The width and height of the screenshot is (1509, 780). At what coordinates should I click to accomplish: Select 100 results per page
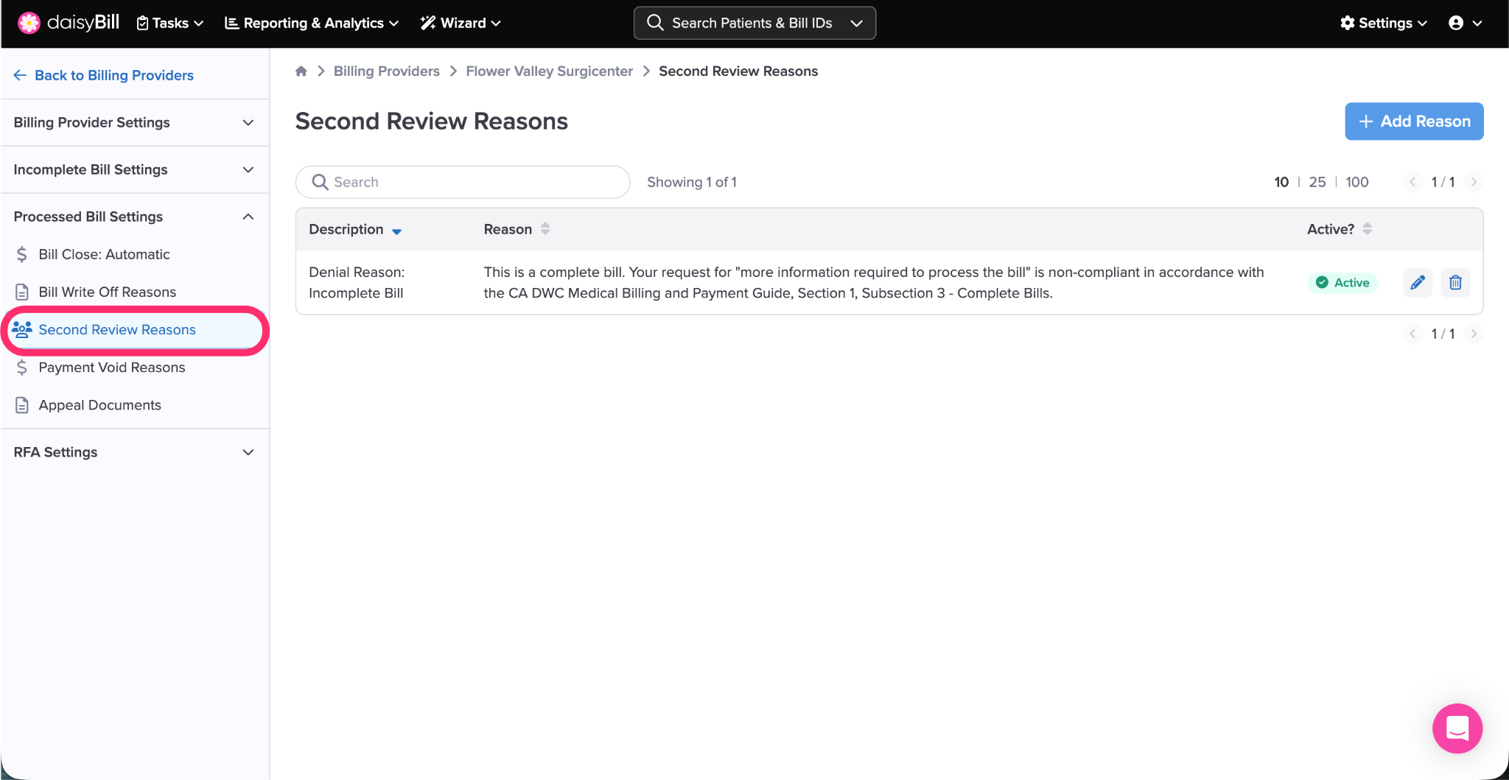click(1356, 182)
